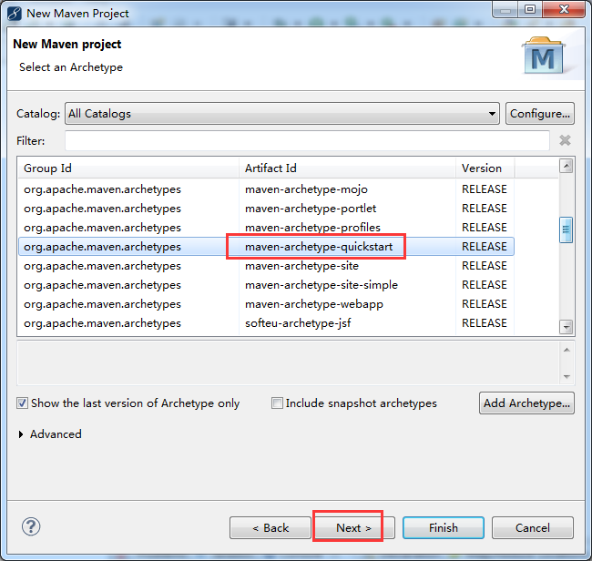Minimize the New Maven Project window
Screen dimensions: 592x561
505,9
